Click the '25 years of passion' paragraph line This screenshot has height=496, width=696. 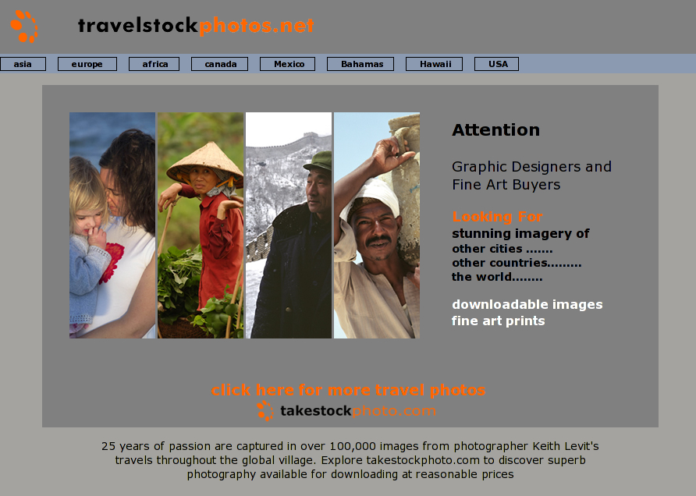pos(350,446)
